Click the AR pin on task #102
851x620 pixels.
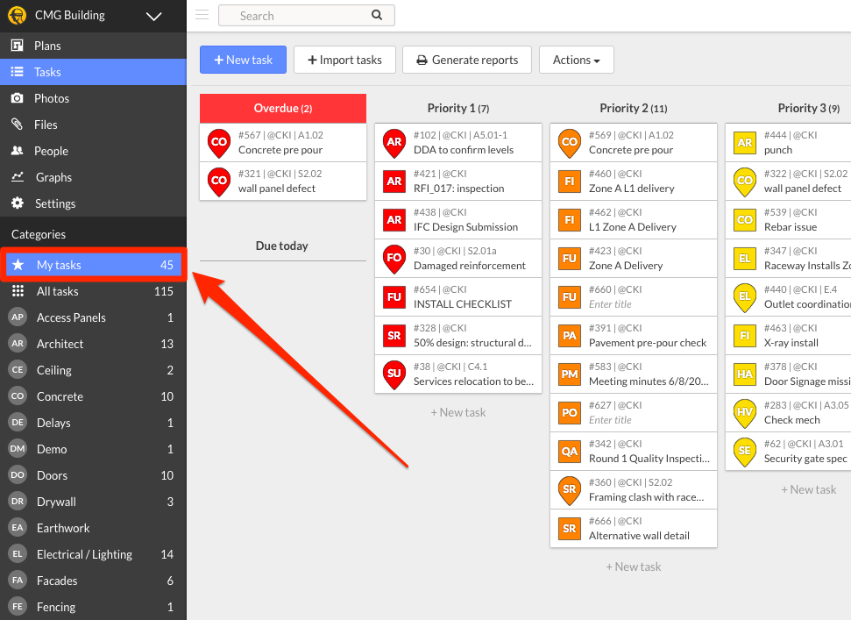pos(394,143)
